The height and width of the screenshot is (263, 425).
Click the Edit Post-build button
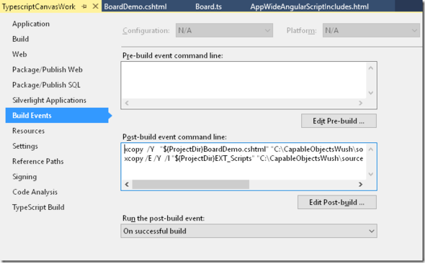pos(336,202)
